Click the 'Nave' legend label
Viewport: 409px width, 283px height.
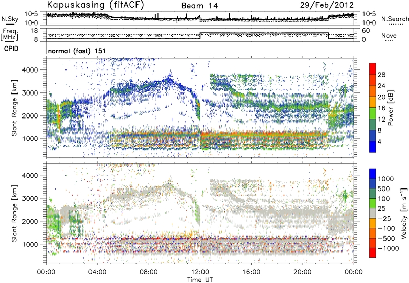click(x=389, y=36)
